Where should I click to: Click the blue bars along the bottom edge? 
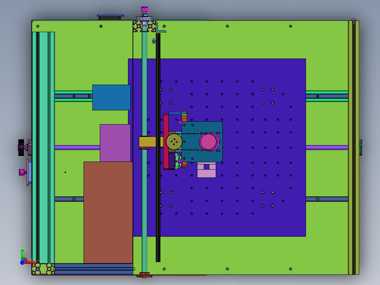[94, 269]
